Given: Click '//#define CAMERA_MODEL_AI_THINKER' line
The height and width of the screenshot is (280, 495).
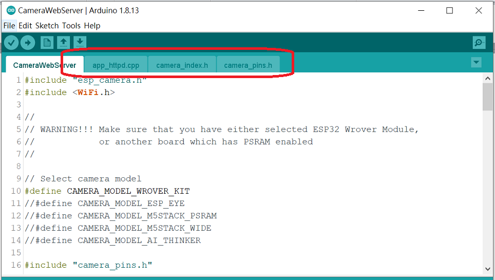Looking at the screenshot, I should [112, 240].
